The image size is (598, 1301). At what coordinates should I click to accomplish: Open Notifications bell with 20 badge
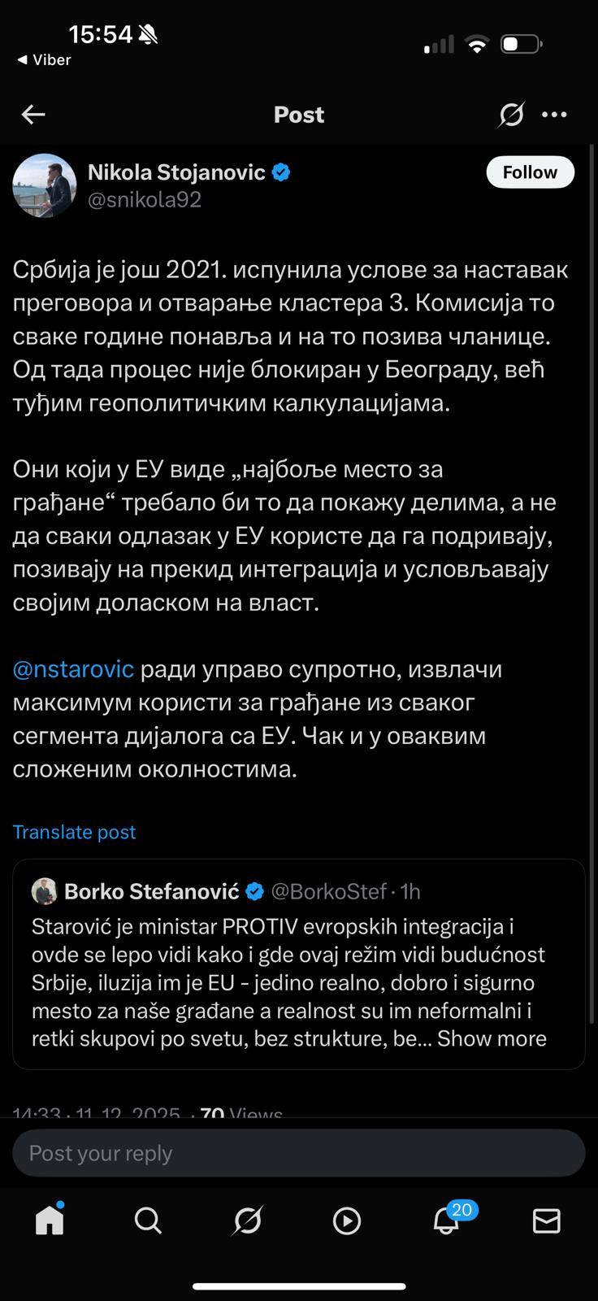[x=447, y=1221]
